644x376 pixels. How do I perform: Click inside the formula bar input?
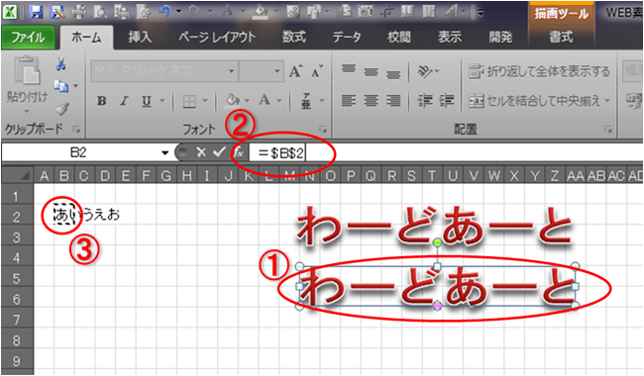[x=445, y=153]
